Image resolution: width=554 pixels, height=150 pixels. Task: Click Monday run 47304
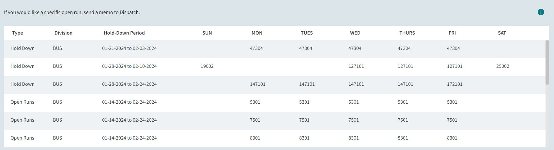[256, 48]
